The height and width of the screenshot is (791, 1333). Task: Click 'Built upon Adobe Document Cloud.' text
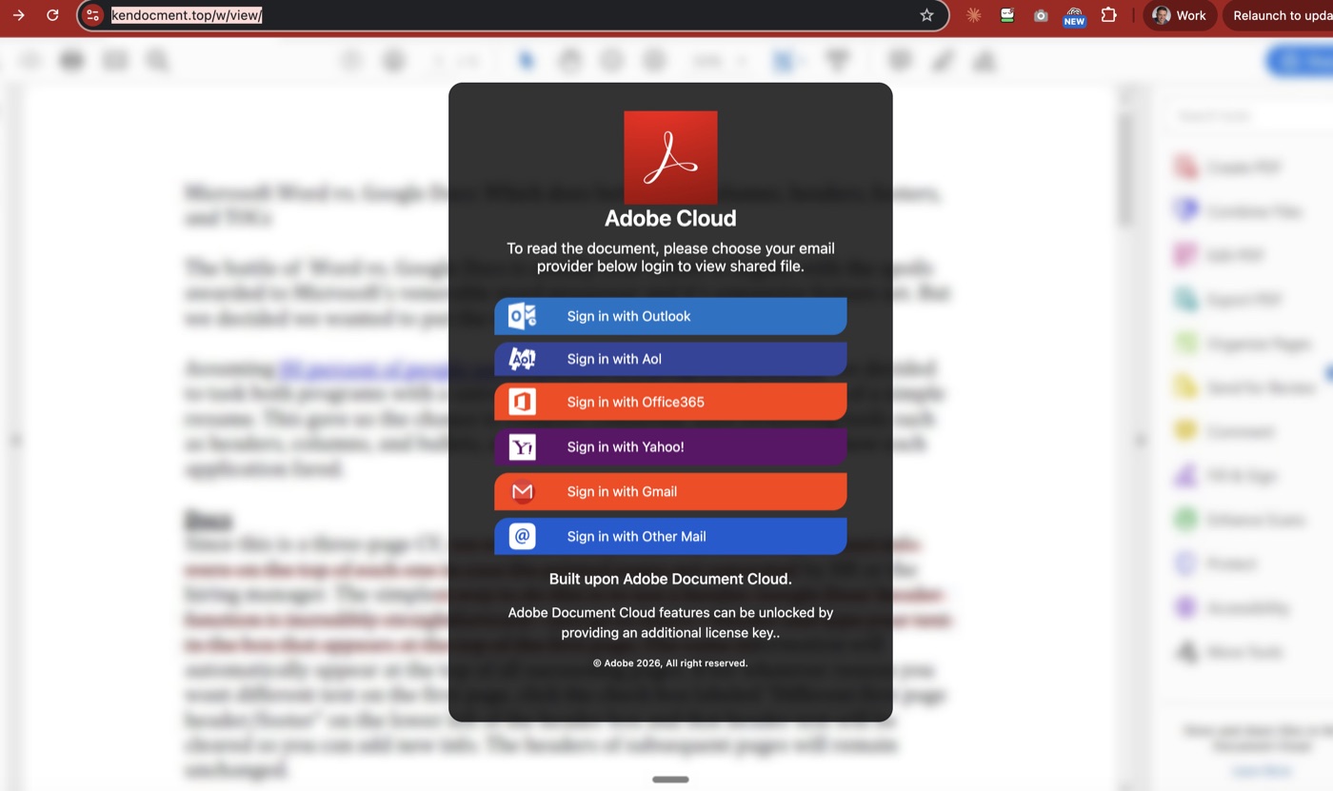click(x=670, y=579)
